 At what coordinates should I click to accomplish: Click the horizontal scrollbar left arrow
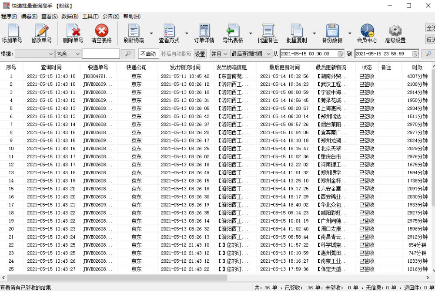pyautogui.click(x=3, y=277)
